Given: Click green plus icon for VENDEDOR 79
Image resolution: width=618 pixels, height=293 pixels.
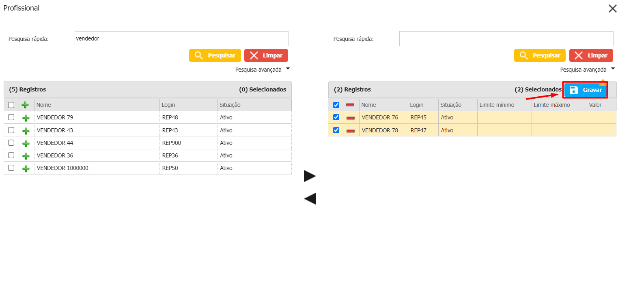Looking at the screenshot, I should tap(26, 118).
